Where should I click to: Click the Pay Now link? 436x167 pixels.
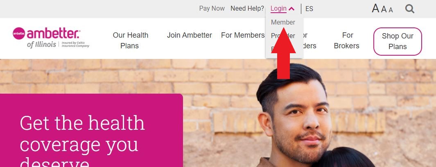click(212, 9)
